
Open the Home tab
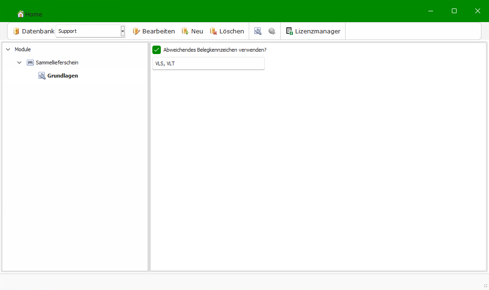(x=30, y=14)
